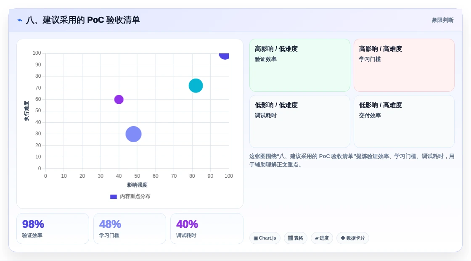This screenshot has width=471, height=261.
Task: Click the description paragraph starting 这张图围绕
Action: (352, 161)
